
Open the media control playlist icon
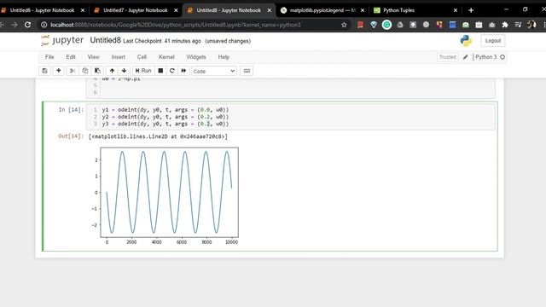(518, 25)
